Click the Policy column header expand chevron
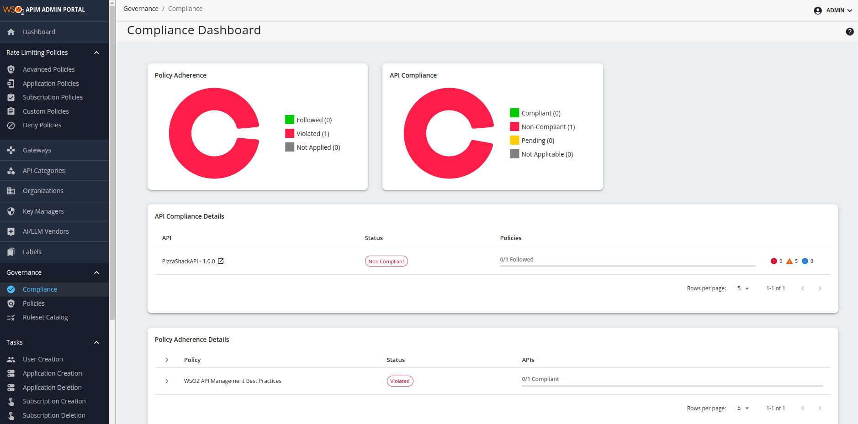Image resolution: width=858 pixels, height=424 pixels. [x=167, y=360]
